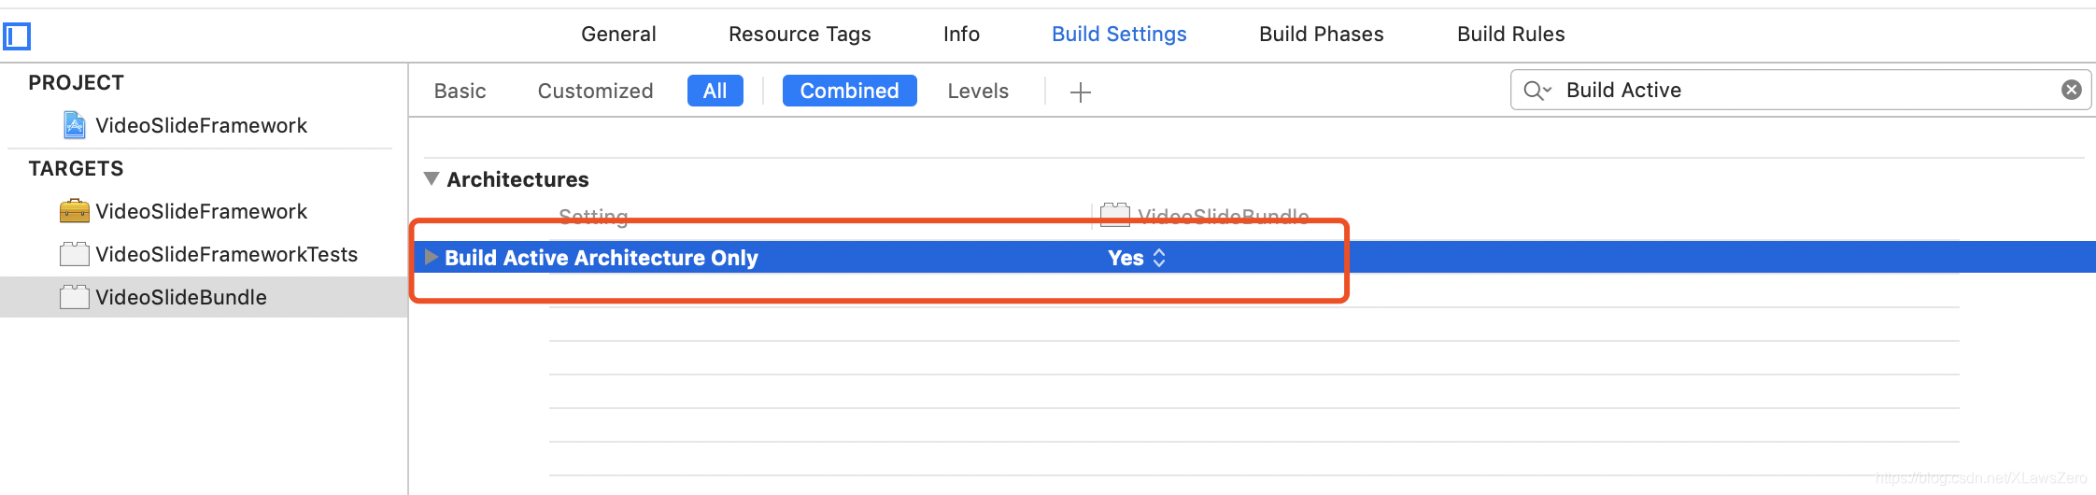The image size is (2096, 495).
Task: Toggle the navigator sidebar panel icon
Action: 17,36
